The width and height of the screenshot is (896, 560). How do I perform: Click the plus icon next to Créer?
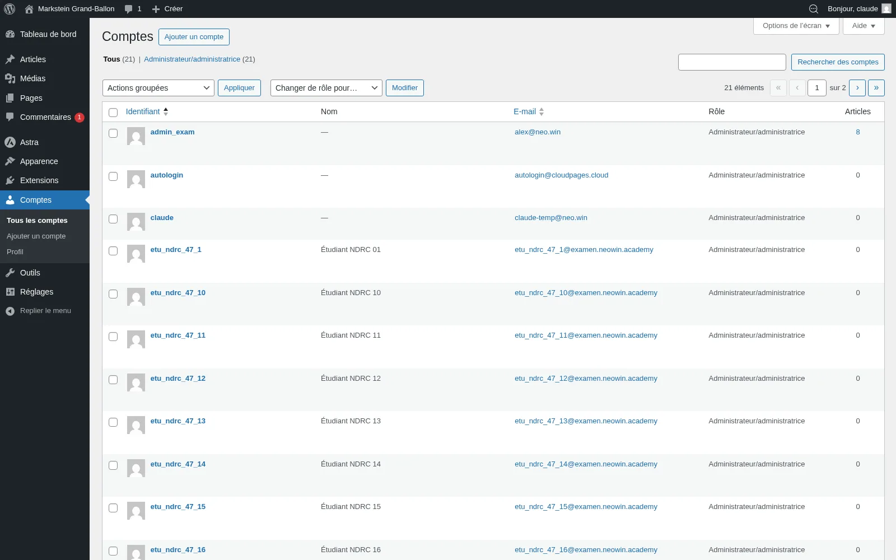[156, 9]
